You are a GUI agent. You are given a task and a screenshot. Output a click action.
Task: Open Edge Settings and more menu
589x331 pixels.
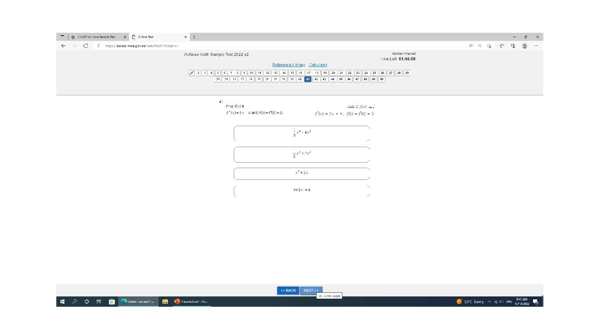(536, 46)
